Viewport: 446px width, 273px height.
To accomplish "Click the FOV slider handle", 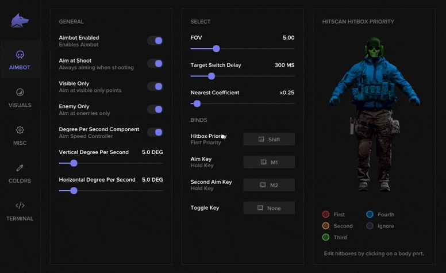I will click(x=216, y=49).
